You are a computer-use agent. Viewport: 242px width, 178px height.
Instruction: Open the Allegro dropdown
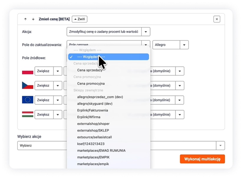pos(184,45)
